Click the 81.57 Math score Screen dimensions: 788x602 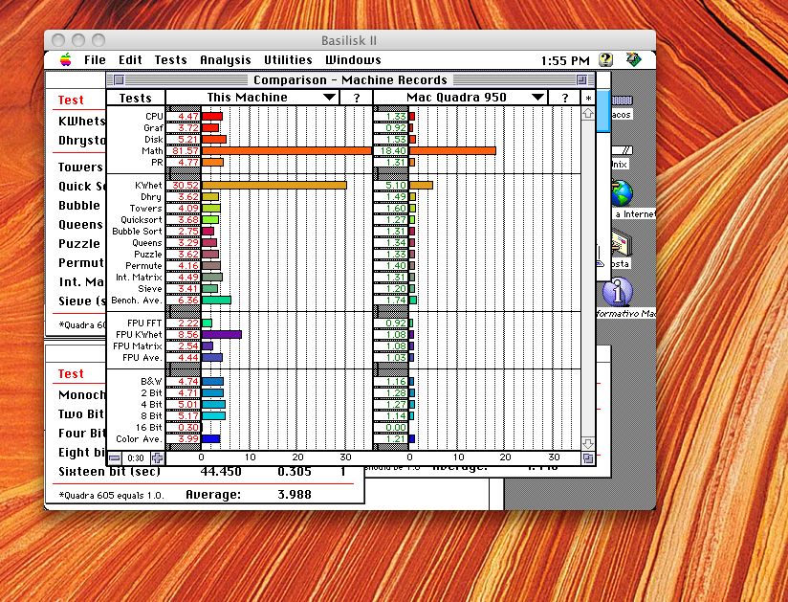[x=184, y=151]
